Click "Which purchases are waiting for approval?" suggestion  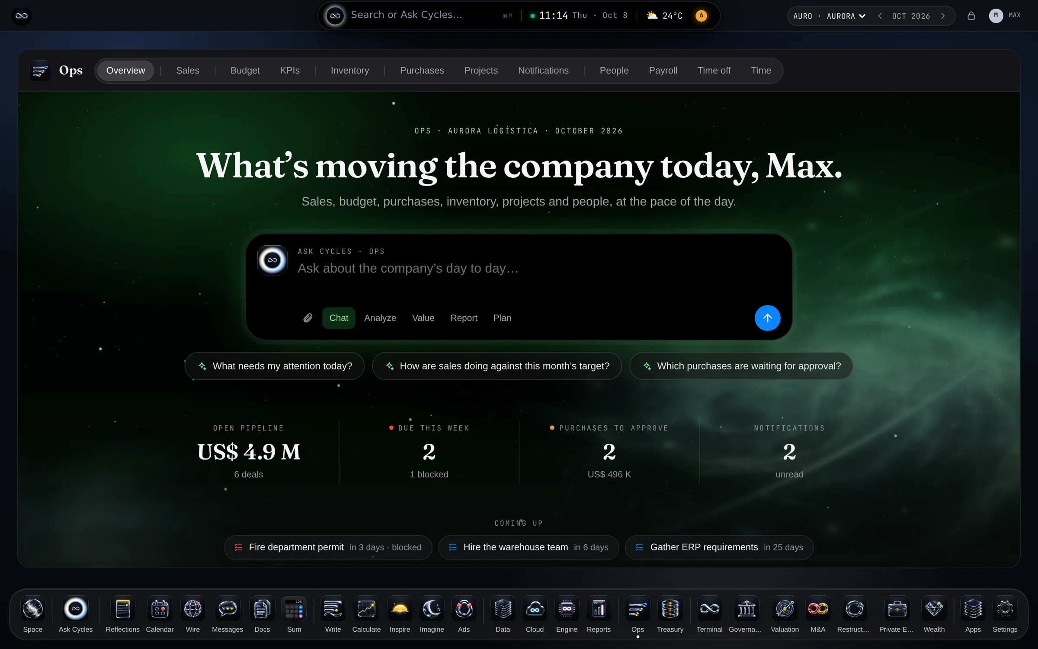coord(741,366)
